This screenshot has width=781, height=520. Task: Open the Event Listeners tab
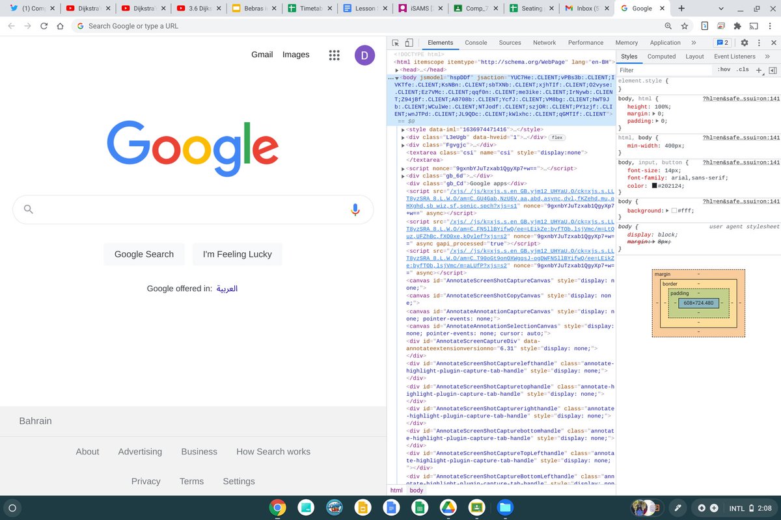pyautogui.click(x=735, y=57)
